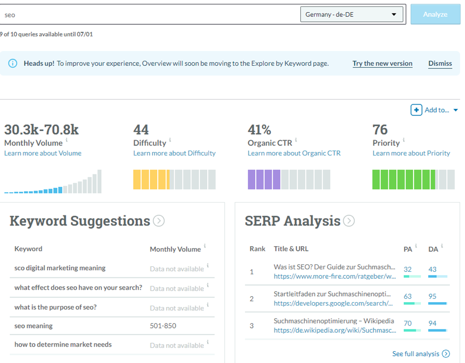The width and height of the screenshot is (465, 363).
Task: Click info icon beside DA column header
Action: click(x=442, y=246)
